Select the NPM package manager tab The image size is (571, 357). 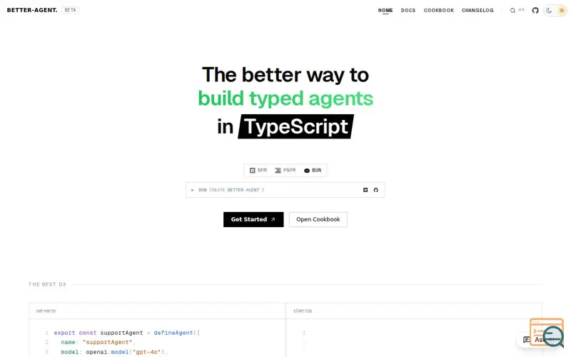tap(258, 170)
